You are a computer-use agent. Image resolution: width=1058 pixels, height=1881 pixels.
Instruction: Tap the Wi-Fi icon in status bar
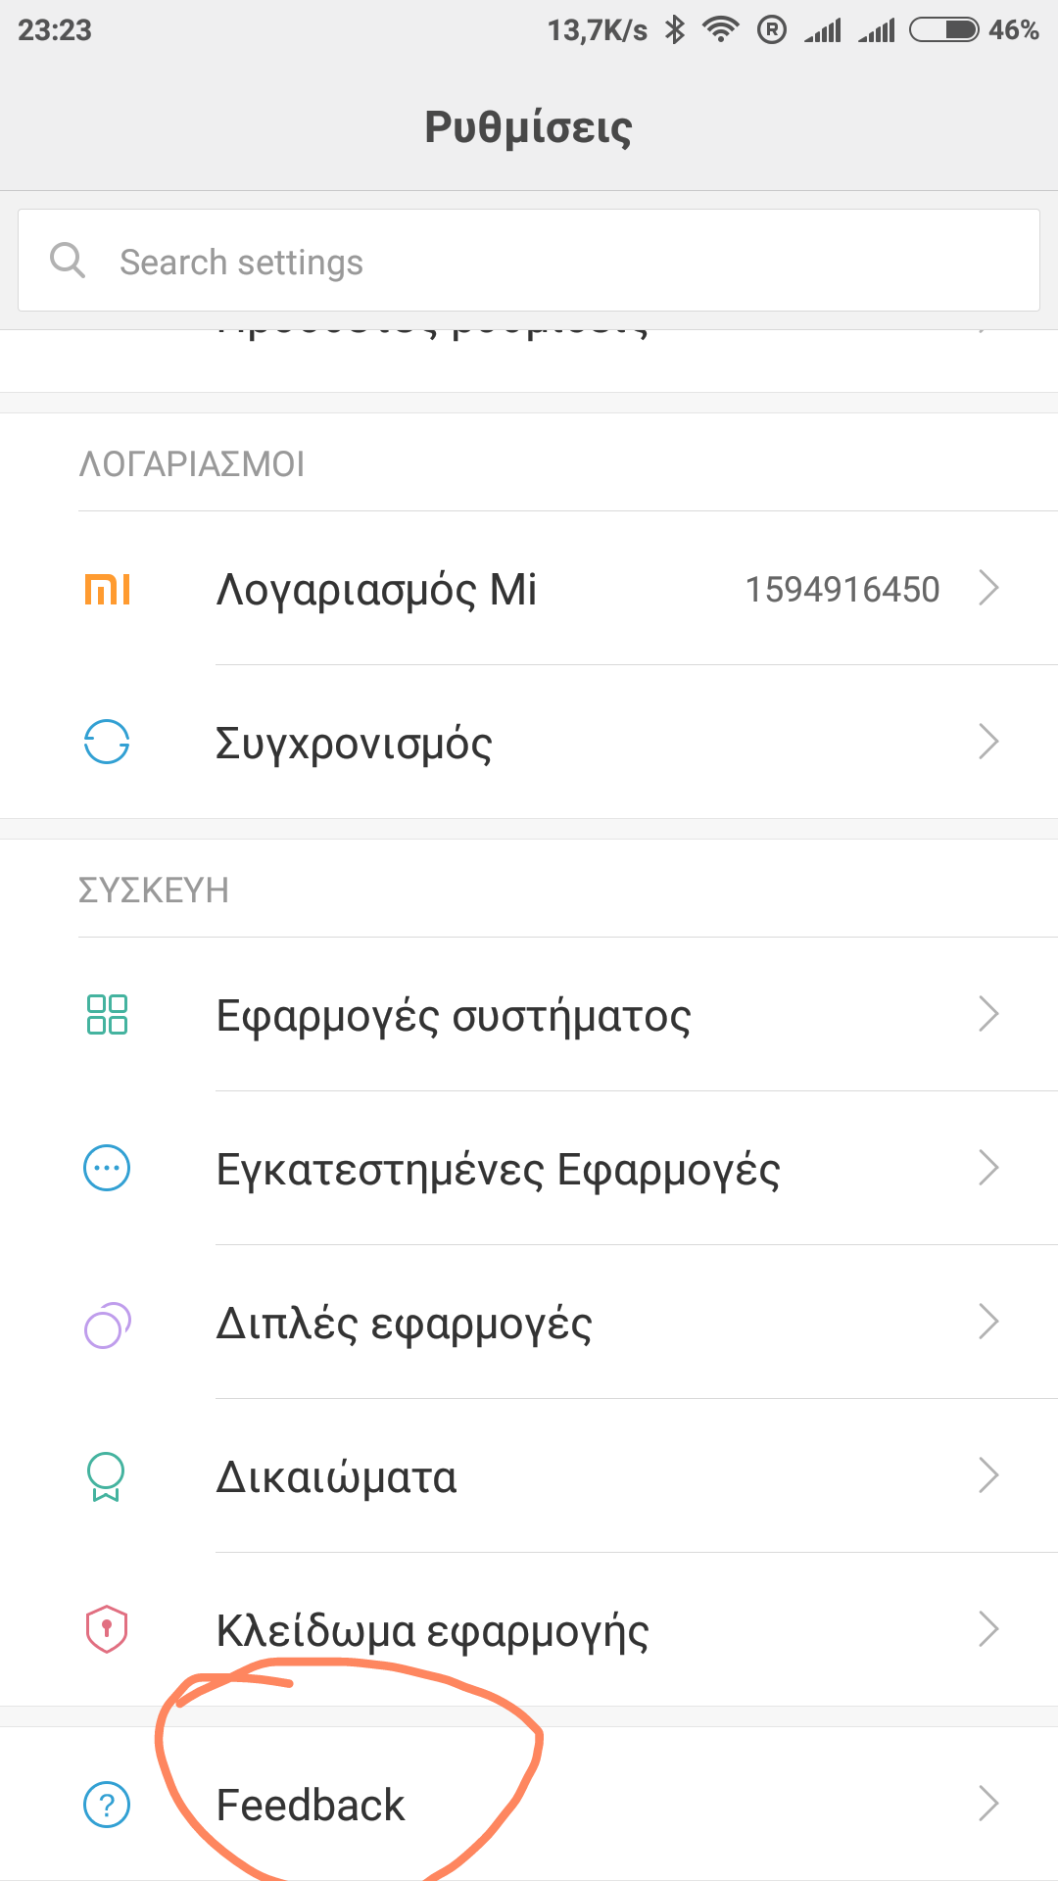coord(721,30)
